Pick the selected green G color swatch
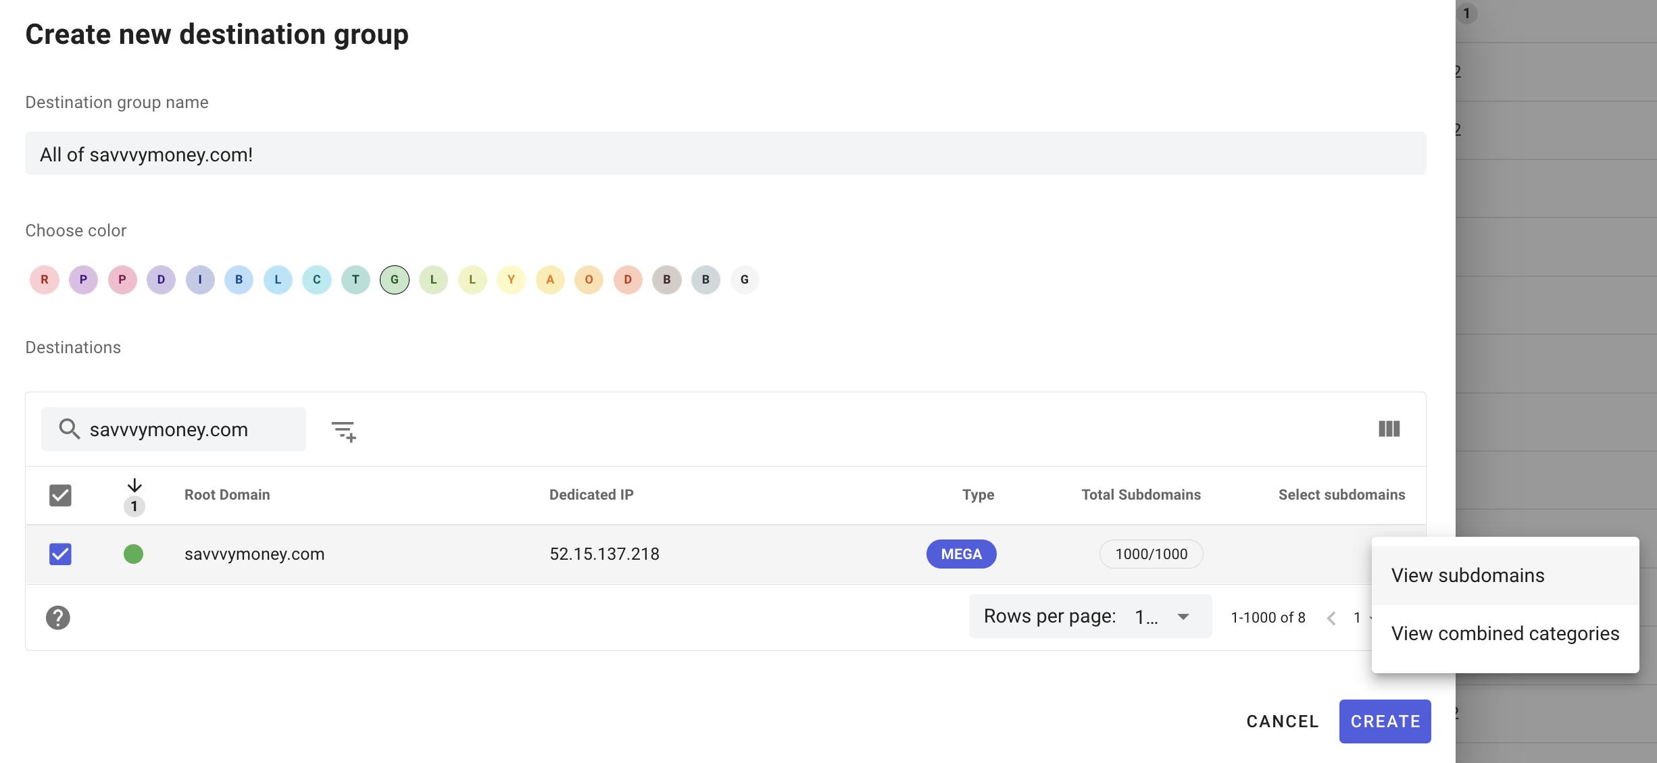1657x763 pixels. click(395, 280)
